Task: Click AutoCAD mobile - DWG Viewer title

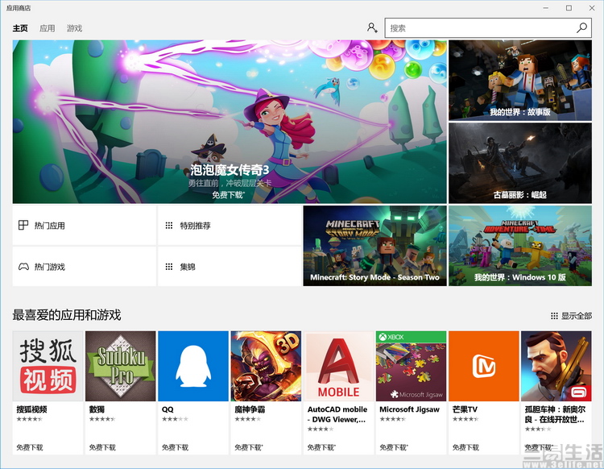Action: tap(337, 414)
